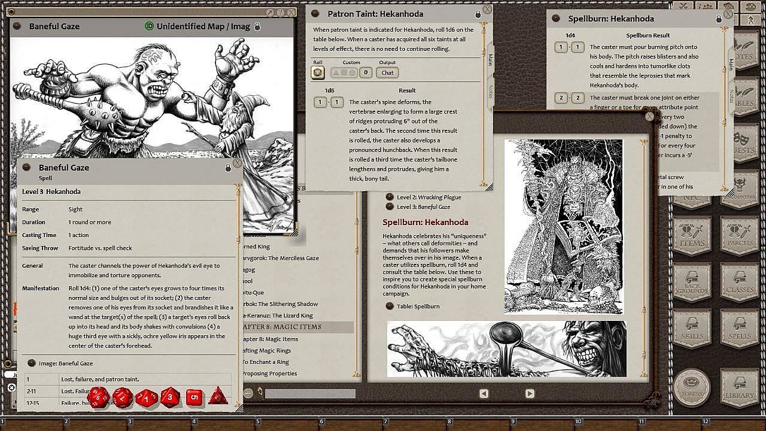Screen dimensions: 766x431
Task: Open 'The Lizard King' entry in index list
Action: [278, 315]
